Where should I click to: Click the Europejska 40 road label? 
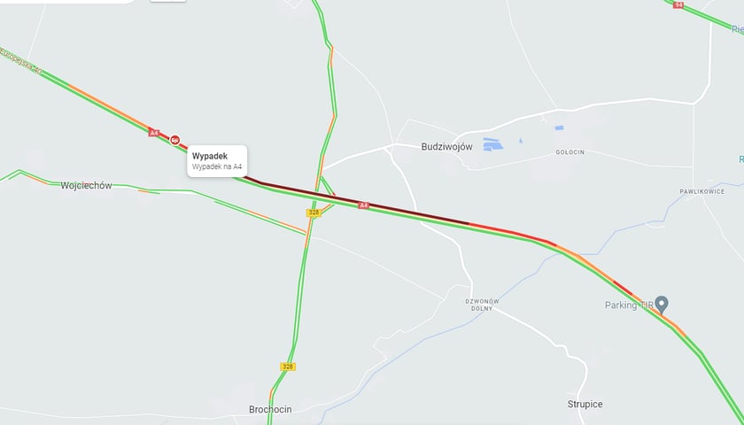point(20,62)
